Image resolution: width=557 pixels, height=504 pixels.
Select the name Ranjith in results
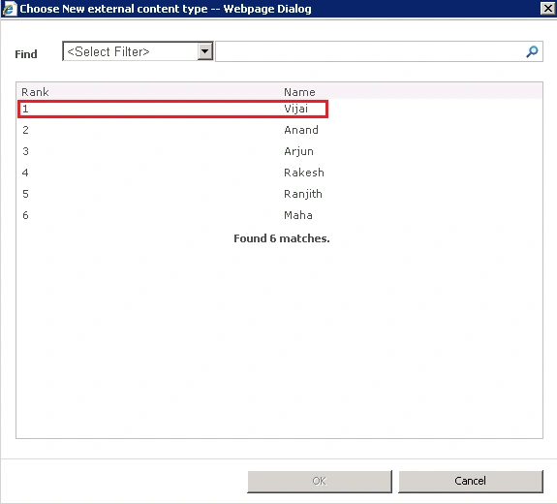click(x=303, y=194)
